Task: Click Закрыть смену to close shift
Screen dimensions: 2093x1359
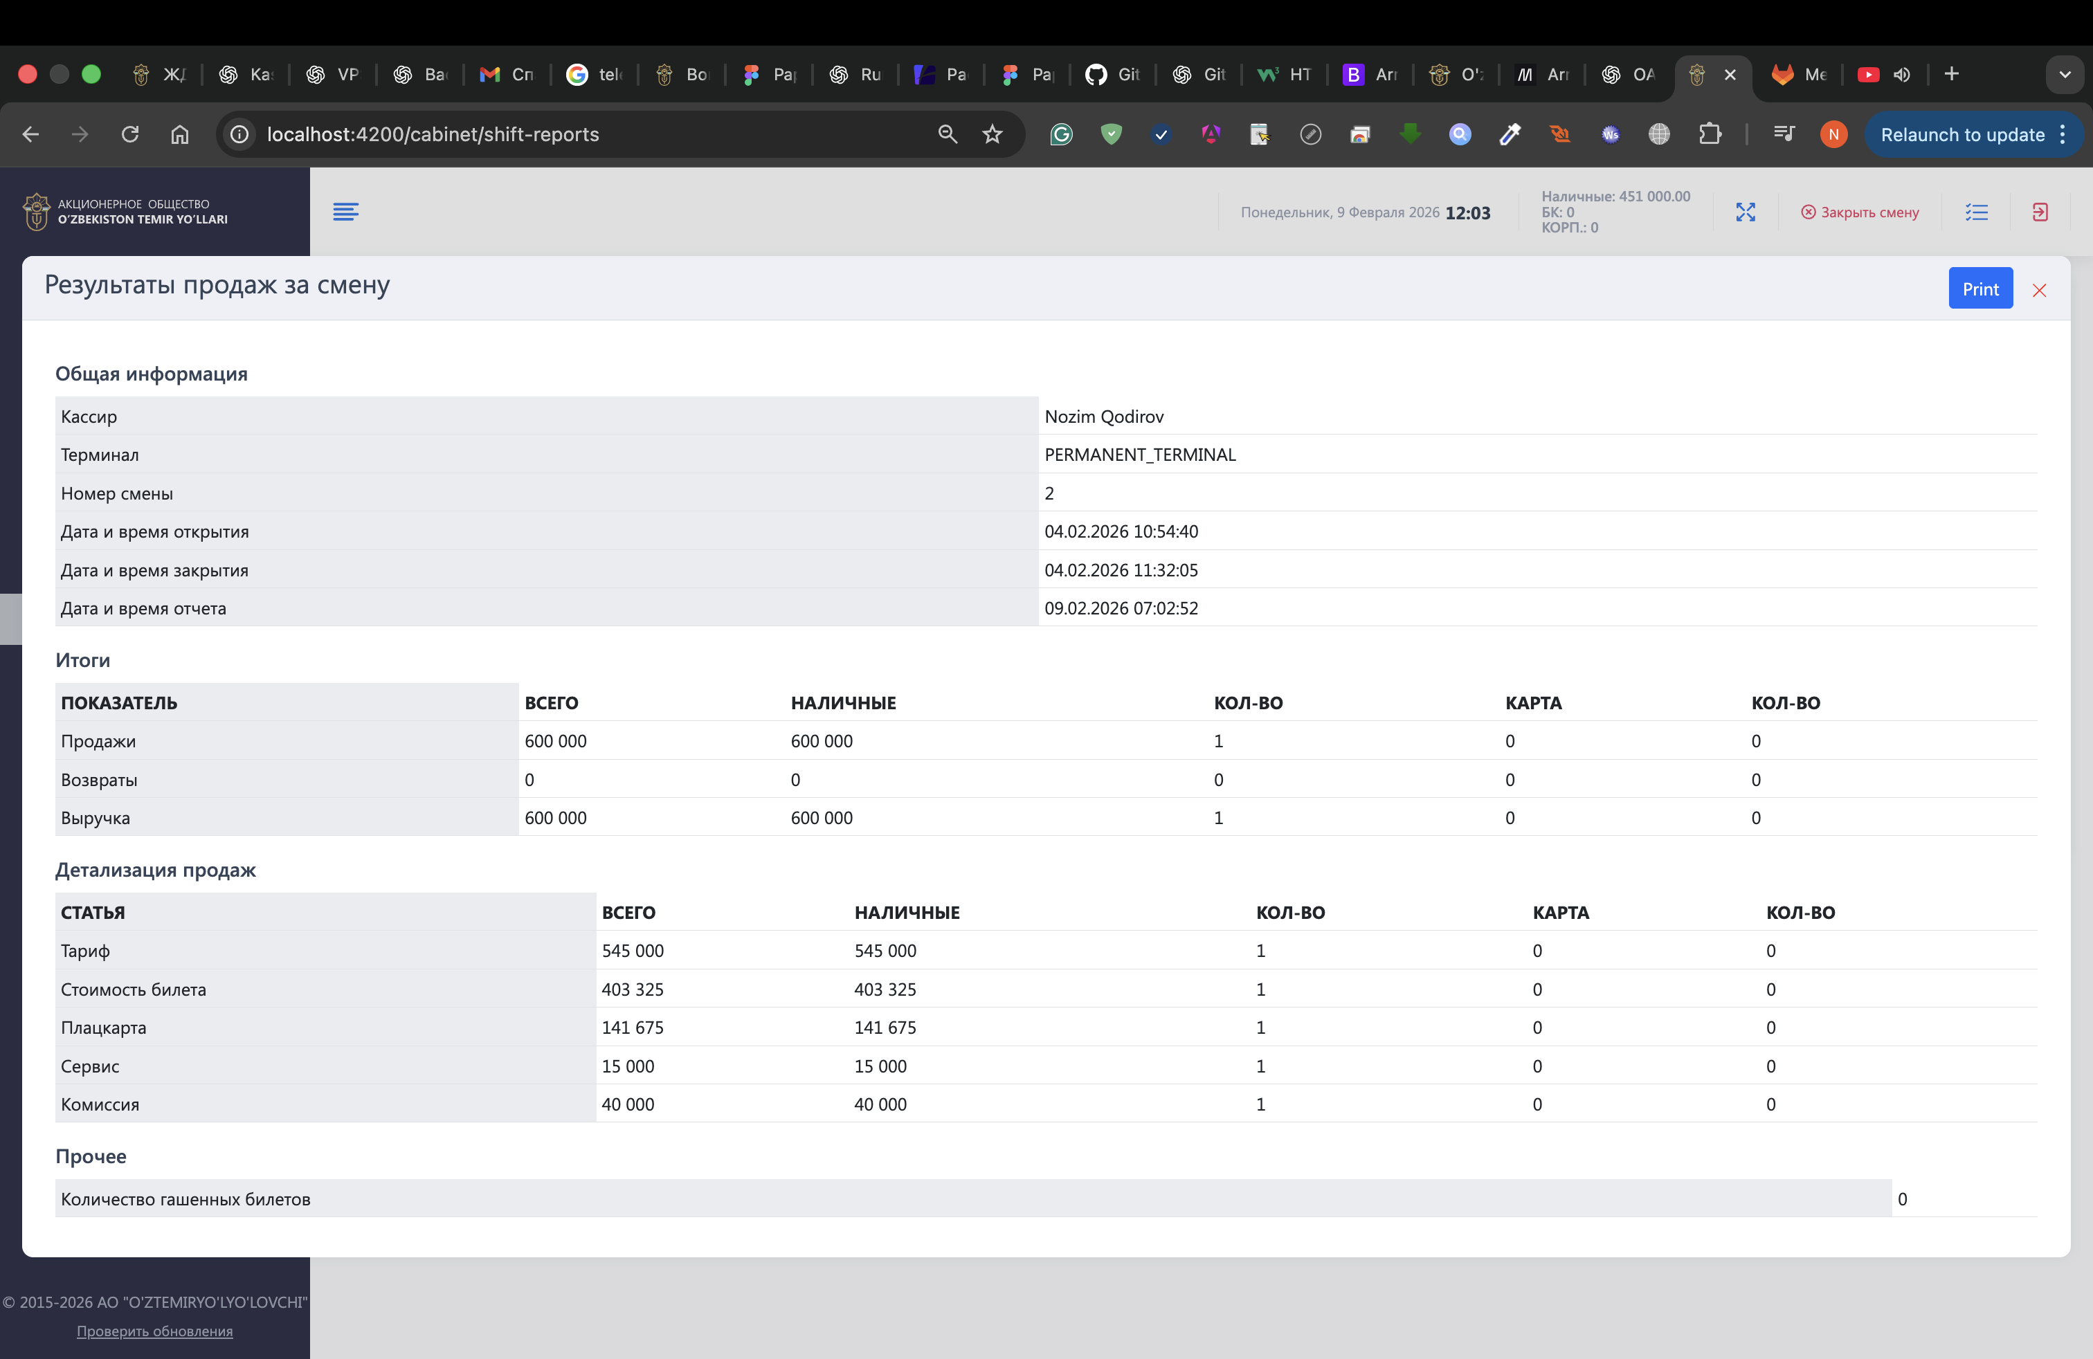Action: tap(1859, 212)
